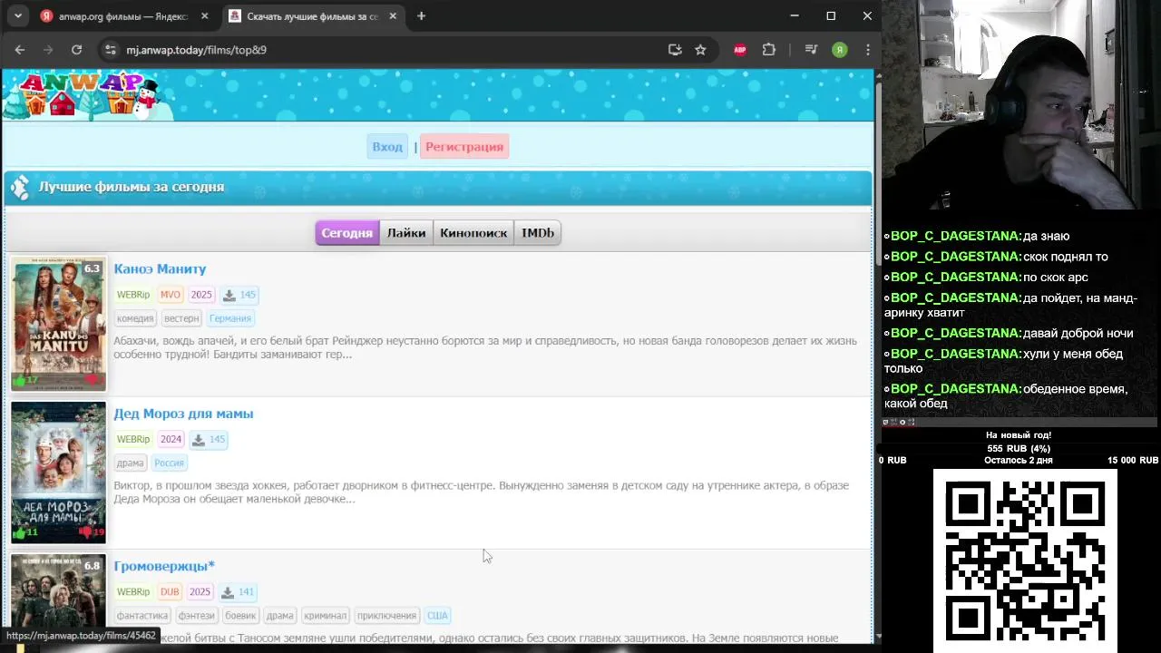Select the Сегодня filter tab
Image resolution: width=1161 pixels, height=653 pixels.
click(x=347, y=233)
